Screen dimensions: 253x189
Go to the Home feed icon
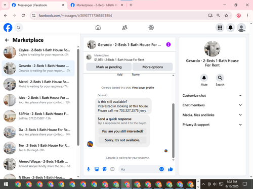(98, 28)
